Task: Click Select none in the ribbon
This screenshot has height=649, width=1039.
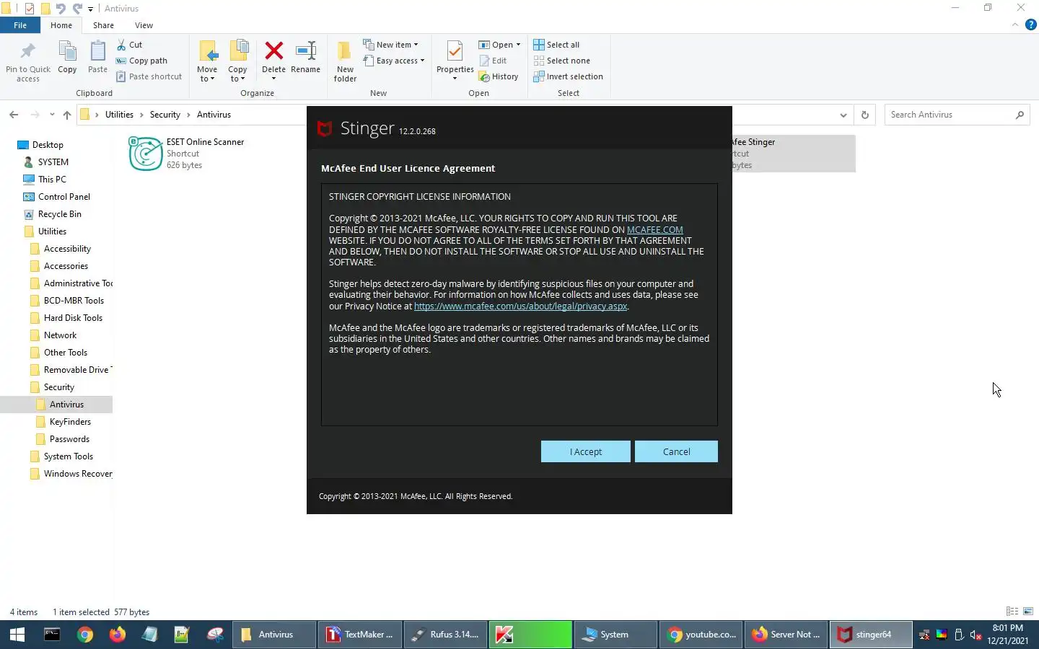Action: click(x=561, y=61)
